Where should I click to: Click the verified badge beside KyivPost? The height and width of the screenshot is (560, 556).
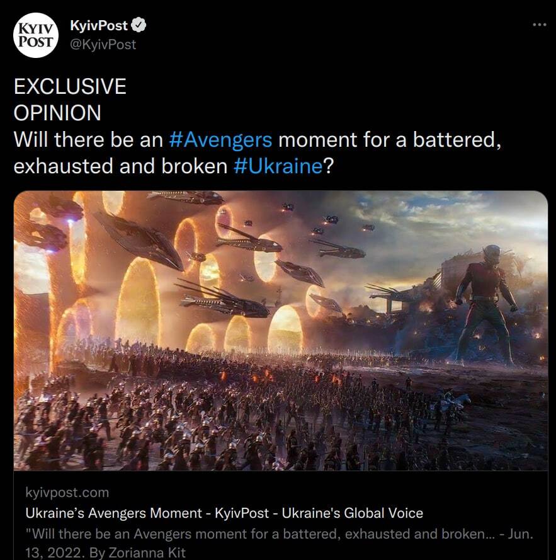tap(139, 26)
